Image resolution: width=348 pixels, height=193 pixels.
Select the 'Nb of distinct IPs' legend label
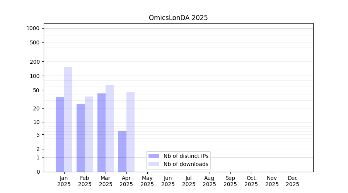coord(186,156)
